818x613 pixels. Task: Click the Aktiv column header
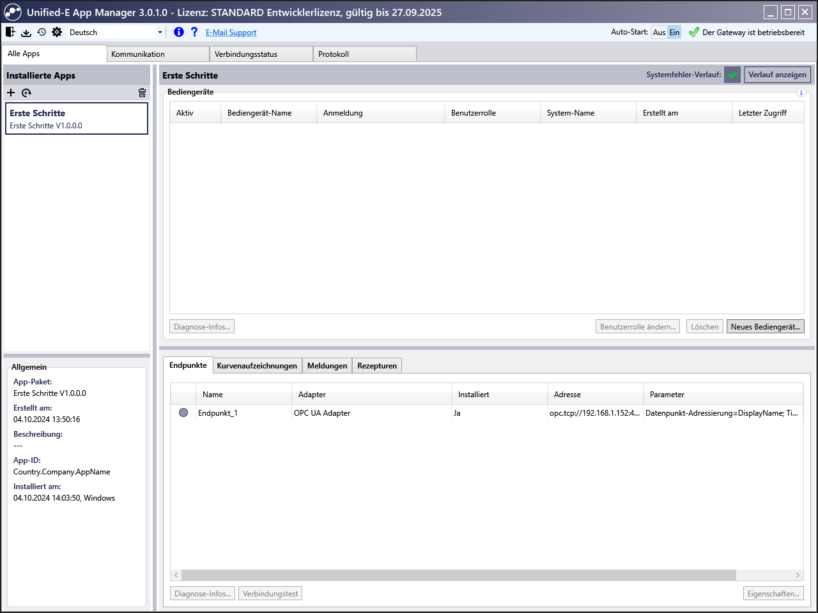click(196, 112)
